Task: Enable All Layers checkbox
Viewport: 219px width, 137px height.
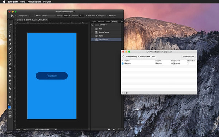Action: [x=107, y=16]
